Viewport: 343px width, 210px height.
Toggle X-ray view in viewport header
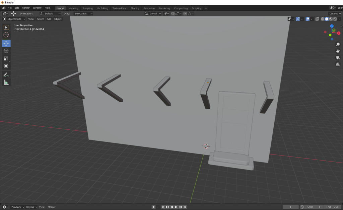(x=317, y=19)
